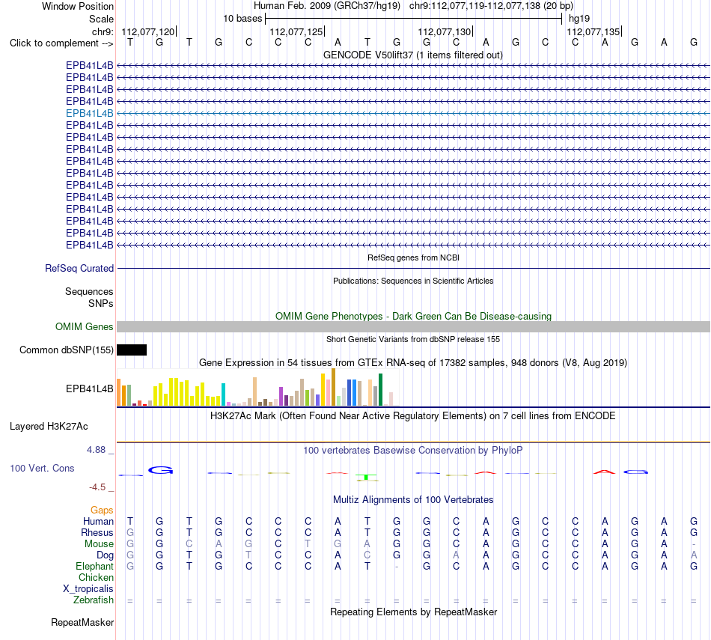Open the GENCODE V50lift37 track title

click(x=412, y=55)
